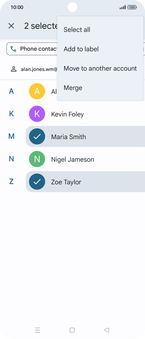The image size is (145, 339).
Task: Select Move to another account option
Action: click(100, 69)
